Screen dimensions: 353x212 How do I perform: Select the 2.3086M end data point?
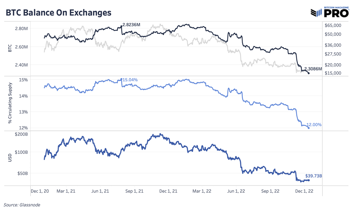309,73
